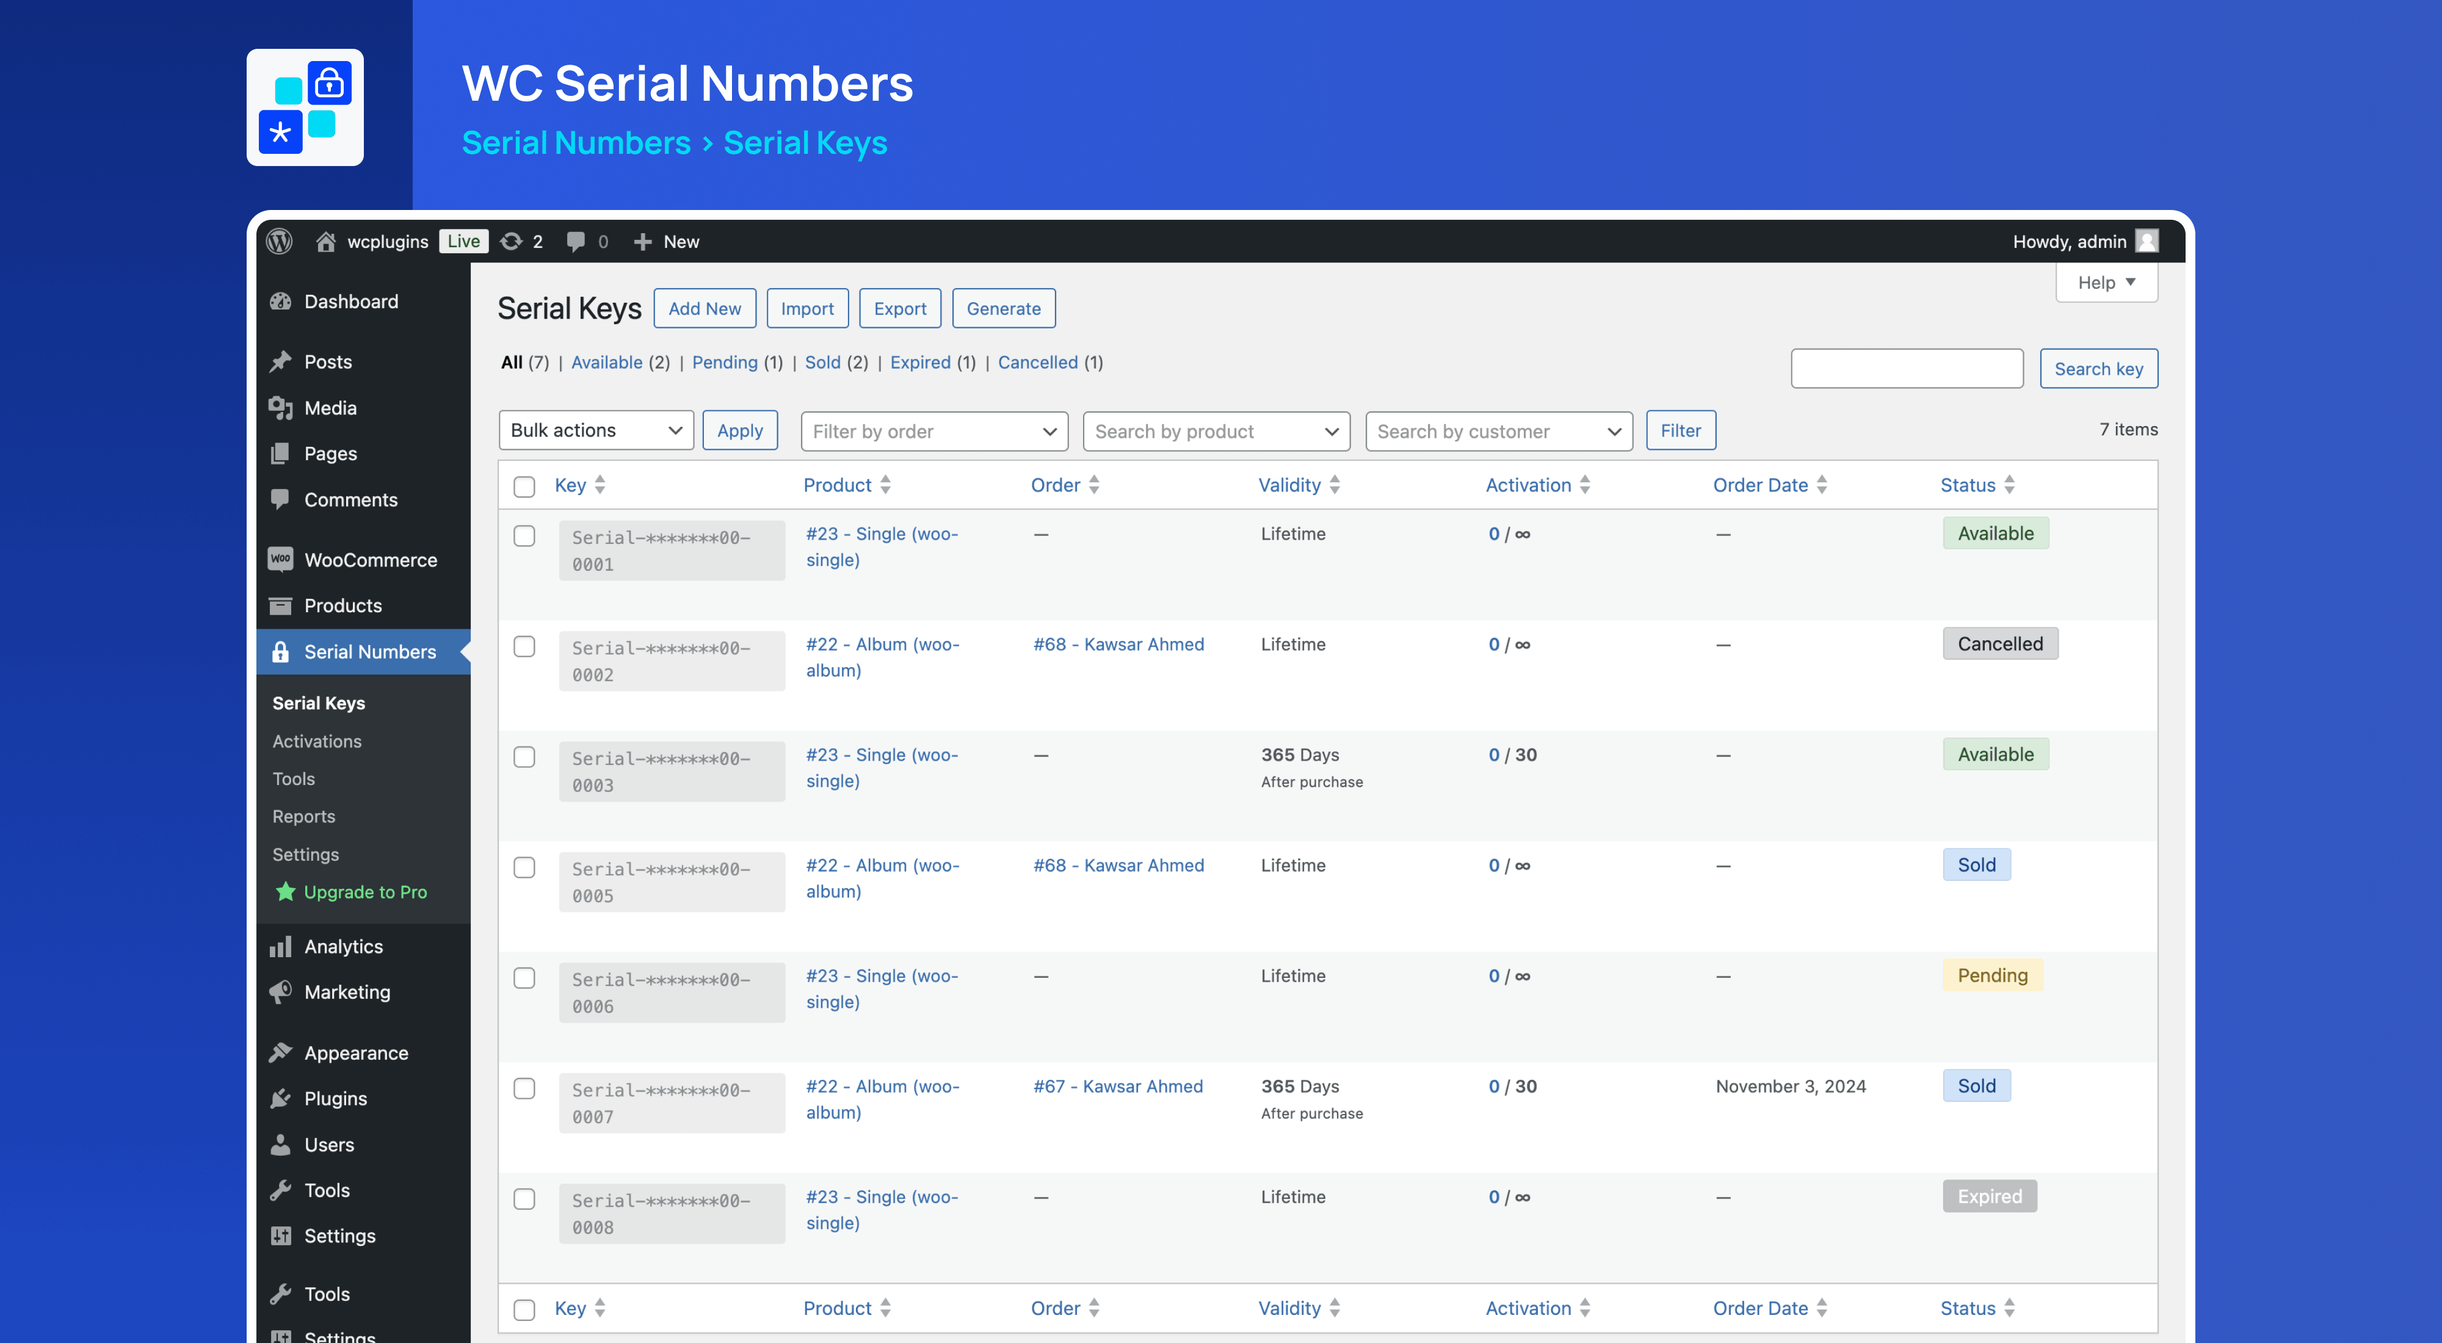
Task: Open Settings under Serial Numbers
Action: point(306,854)
